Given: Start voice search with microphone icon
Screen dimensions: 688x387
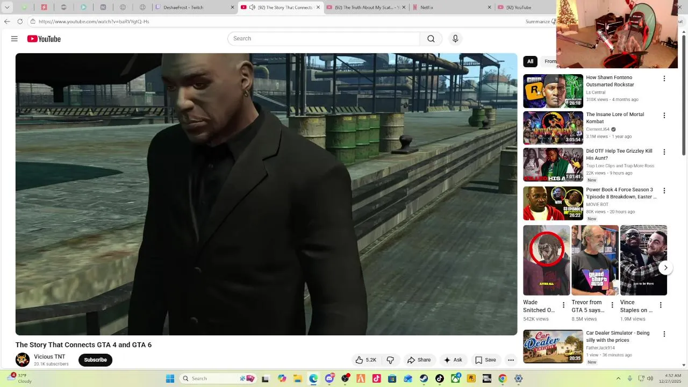Looking at the screenshot, I should click(455, 39).
